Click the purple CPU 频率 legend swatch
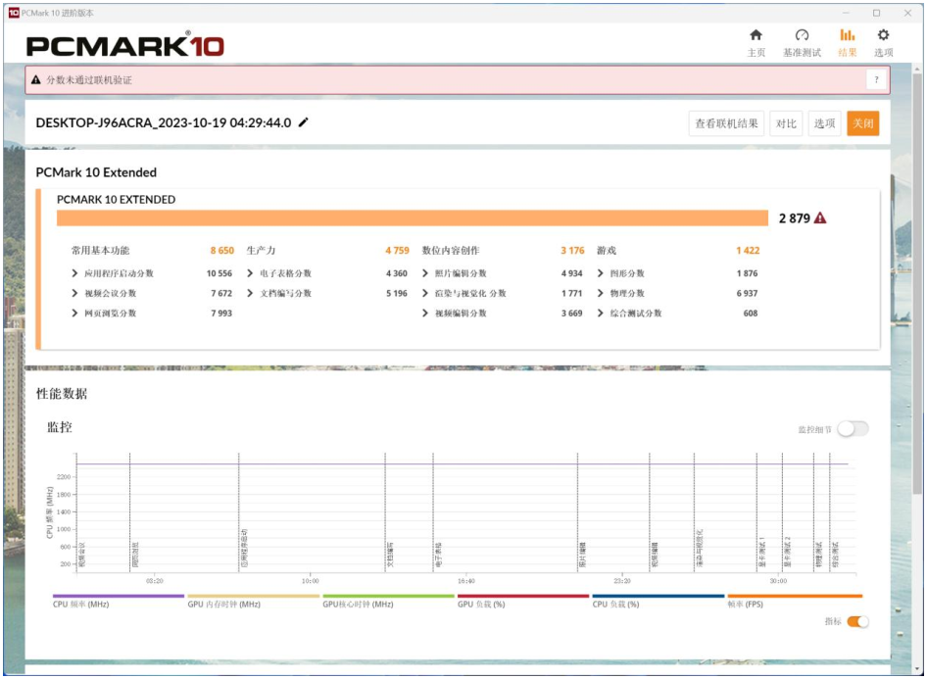This screenshot has height=679, width=927. pyautogui.click(x=119, y=596)
